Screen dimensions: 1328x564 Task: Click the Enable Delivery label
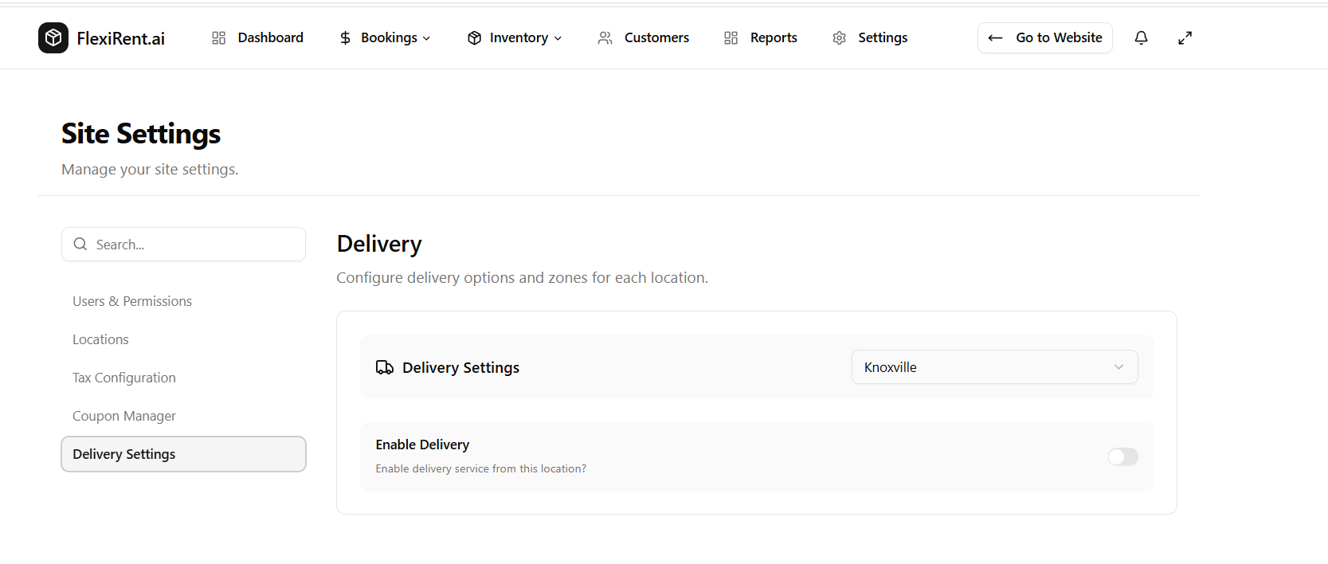point(422,445)
